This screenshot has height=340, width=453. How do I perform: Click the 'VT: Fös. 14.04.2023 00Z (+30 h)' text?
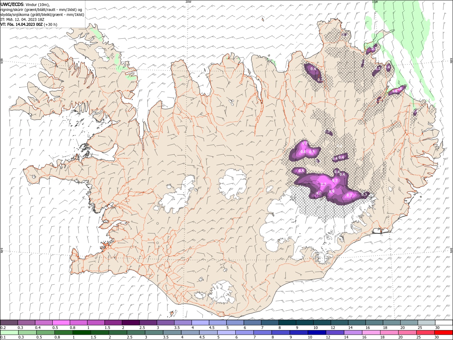click(x=29, y=24)
